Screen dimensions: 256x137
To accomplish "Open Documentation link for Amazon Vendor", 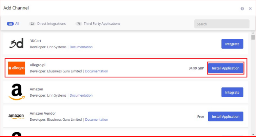I will coord(97,119).
